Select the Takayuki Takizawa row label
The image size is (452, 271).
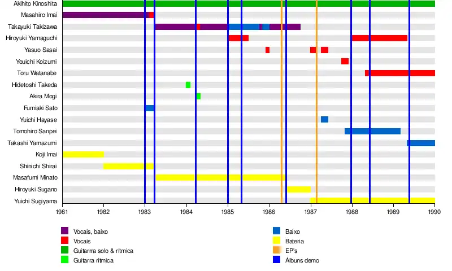click(32, 27)
